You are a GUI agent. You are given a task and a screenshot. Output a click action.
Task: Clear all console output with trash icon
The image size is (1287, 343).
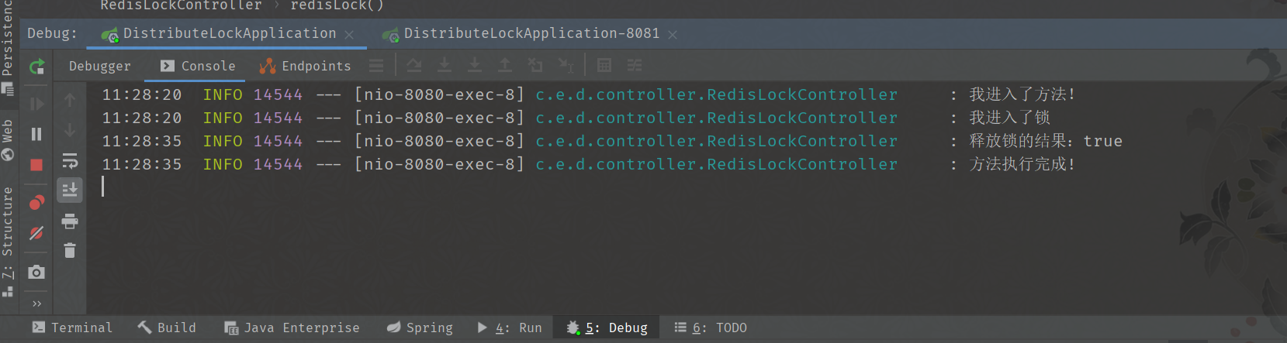pyautogui.click(x=70, y=250)
